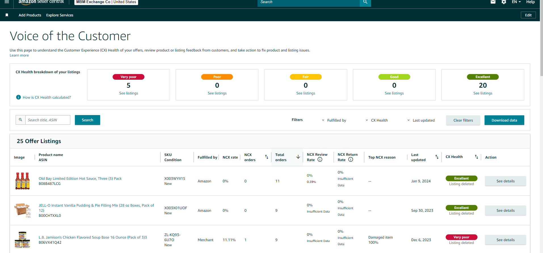Screen dimensions: 543x253
Task: Click the 11.11% NCX rate cell
Action: [x=229, y=240]
